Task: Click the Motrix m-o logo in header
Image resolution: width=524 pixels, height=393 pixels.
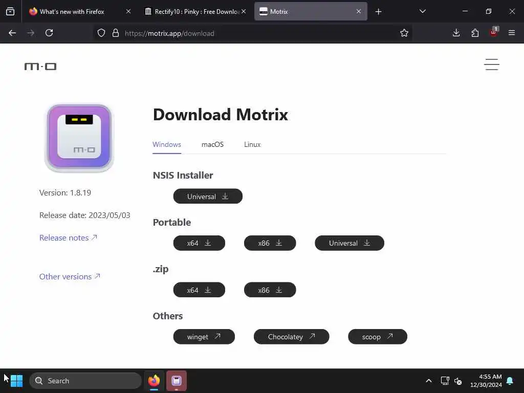Action: 40,67
